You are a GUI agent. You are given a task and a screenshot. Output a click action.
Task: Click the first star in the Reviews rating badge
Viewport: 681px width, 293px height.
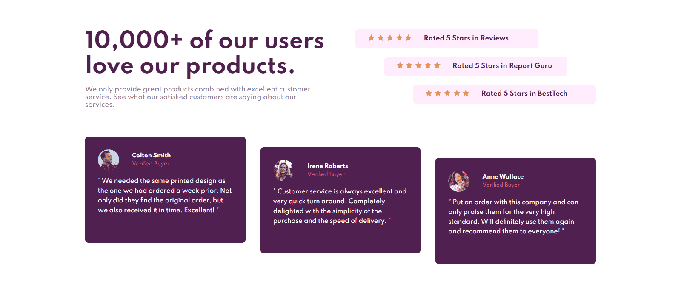coord(371,38)
